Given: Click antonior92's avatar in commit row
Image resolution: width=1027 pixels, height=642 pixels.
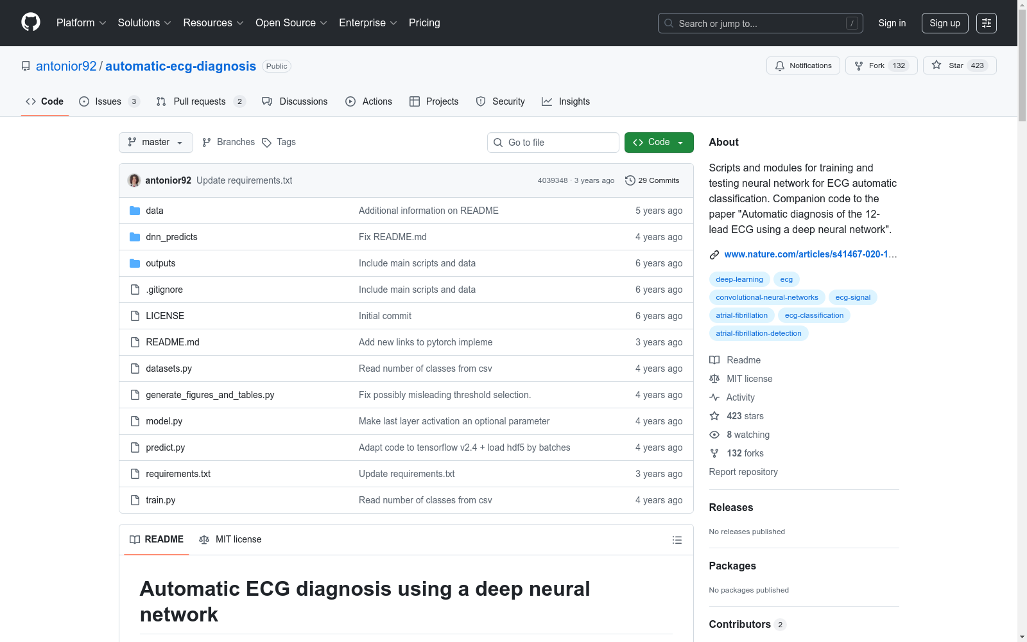Looking at the screenshot, I should tap(134, 180).
